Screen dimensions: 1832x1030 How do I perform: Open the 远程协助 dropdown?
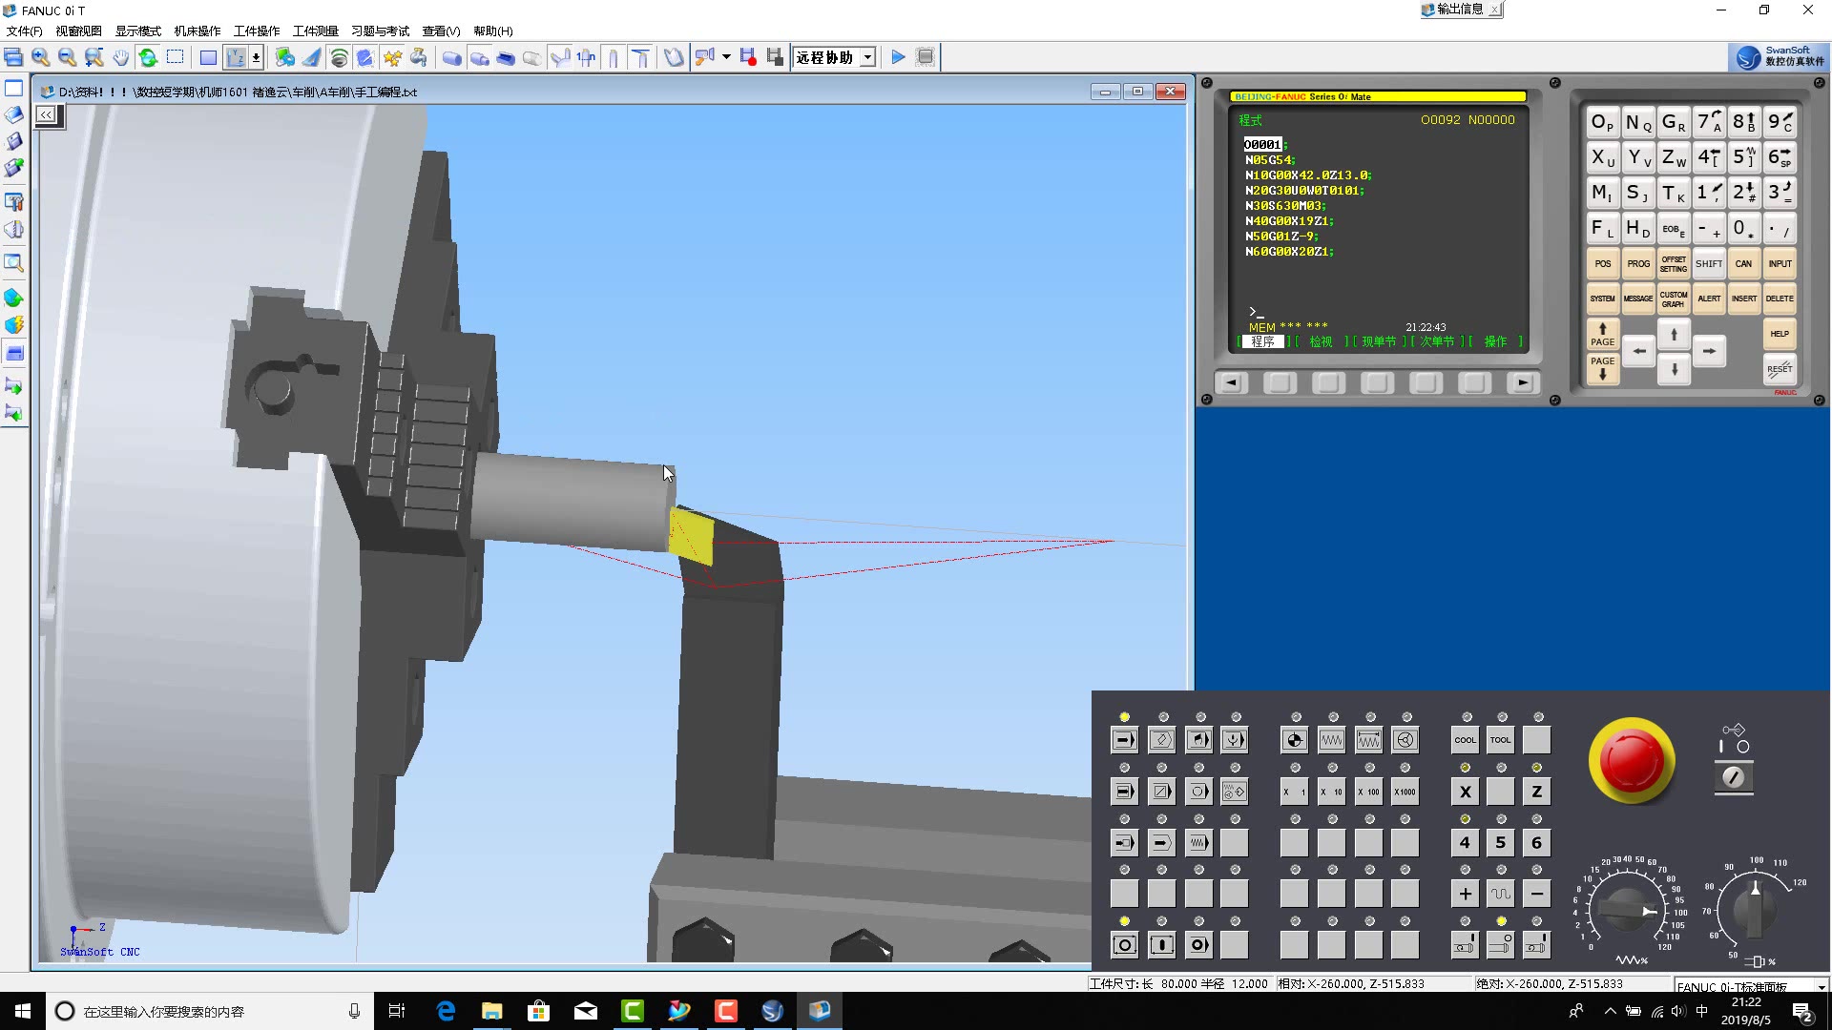tap(867, 57)
